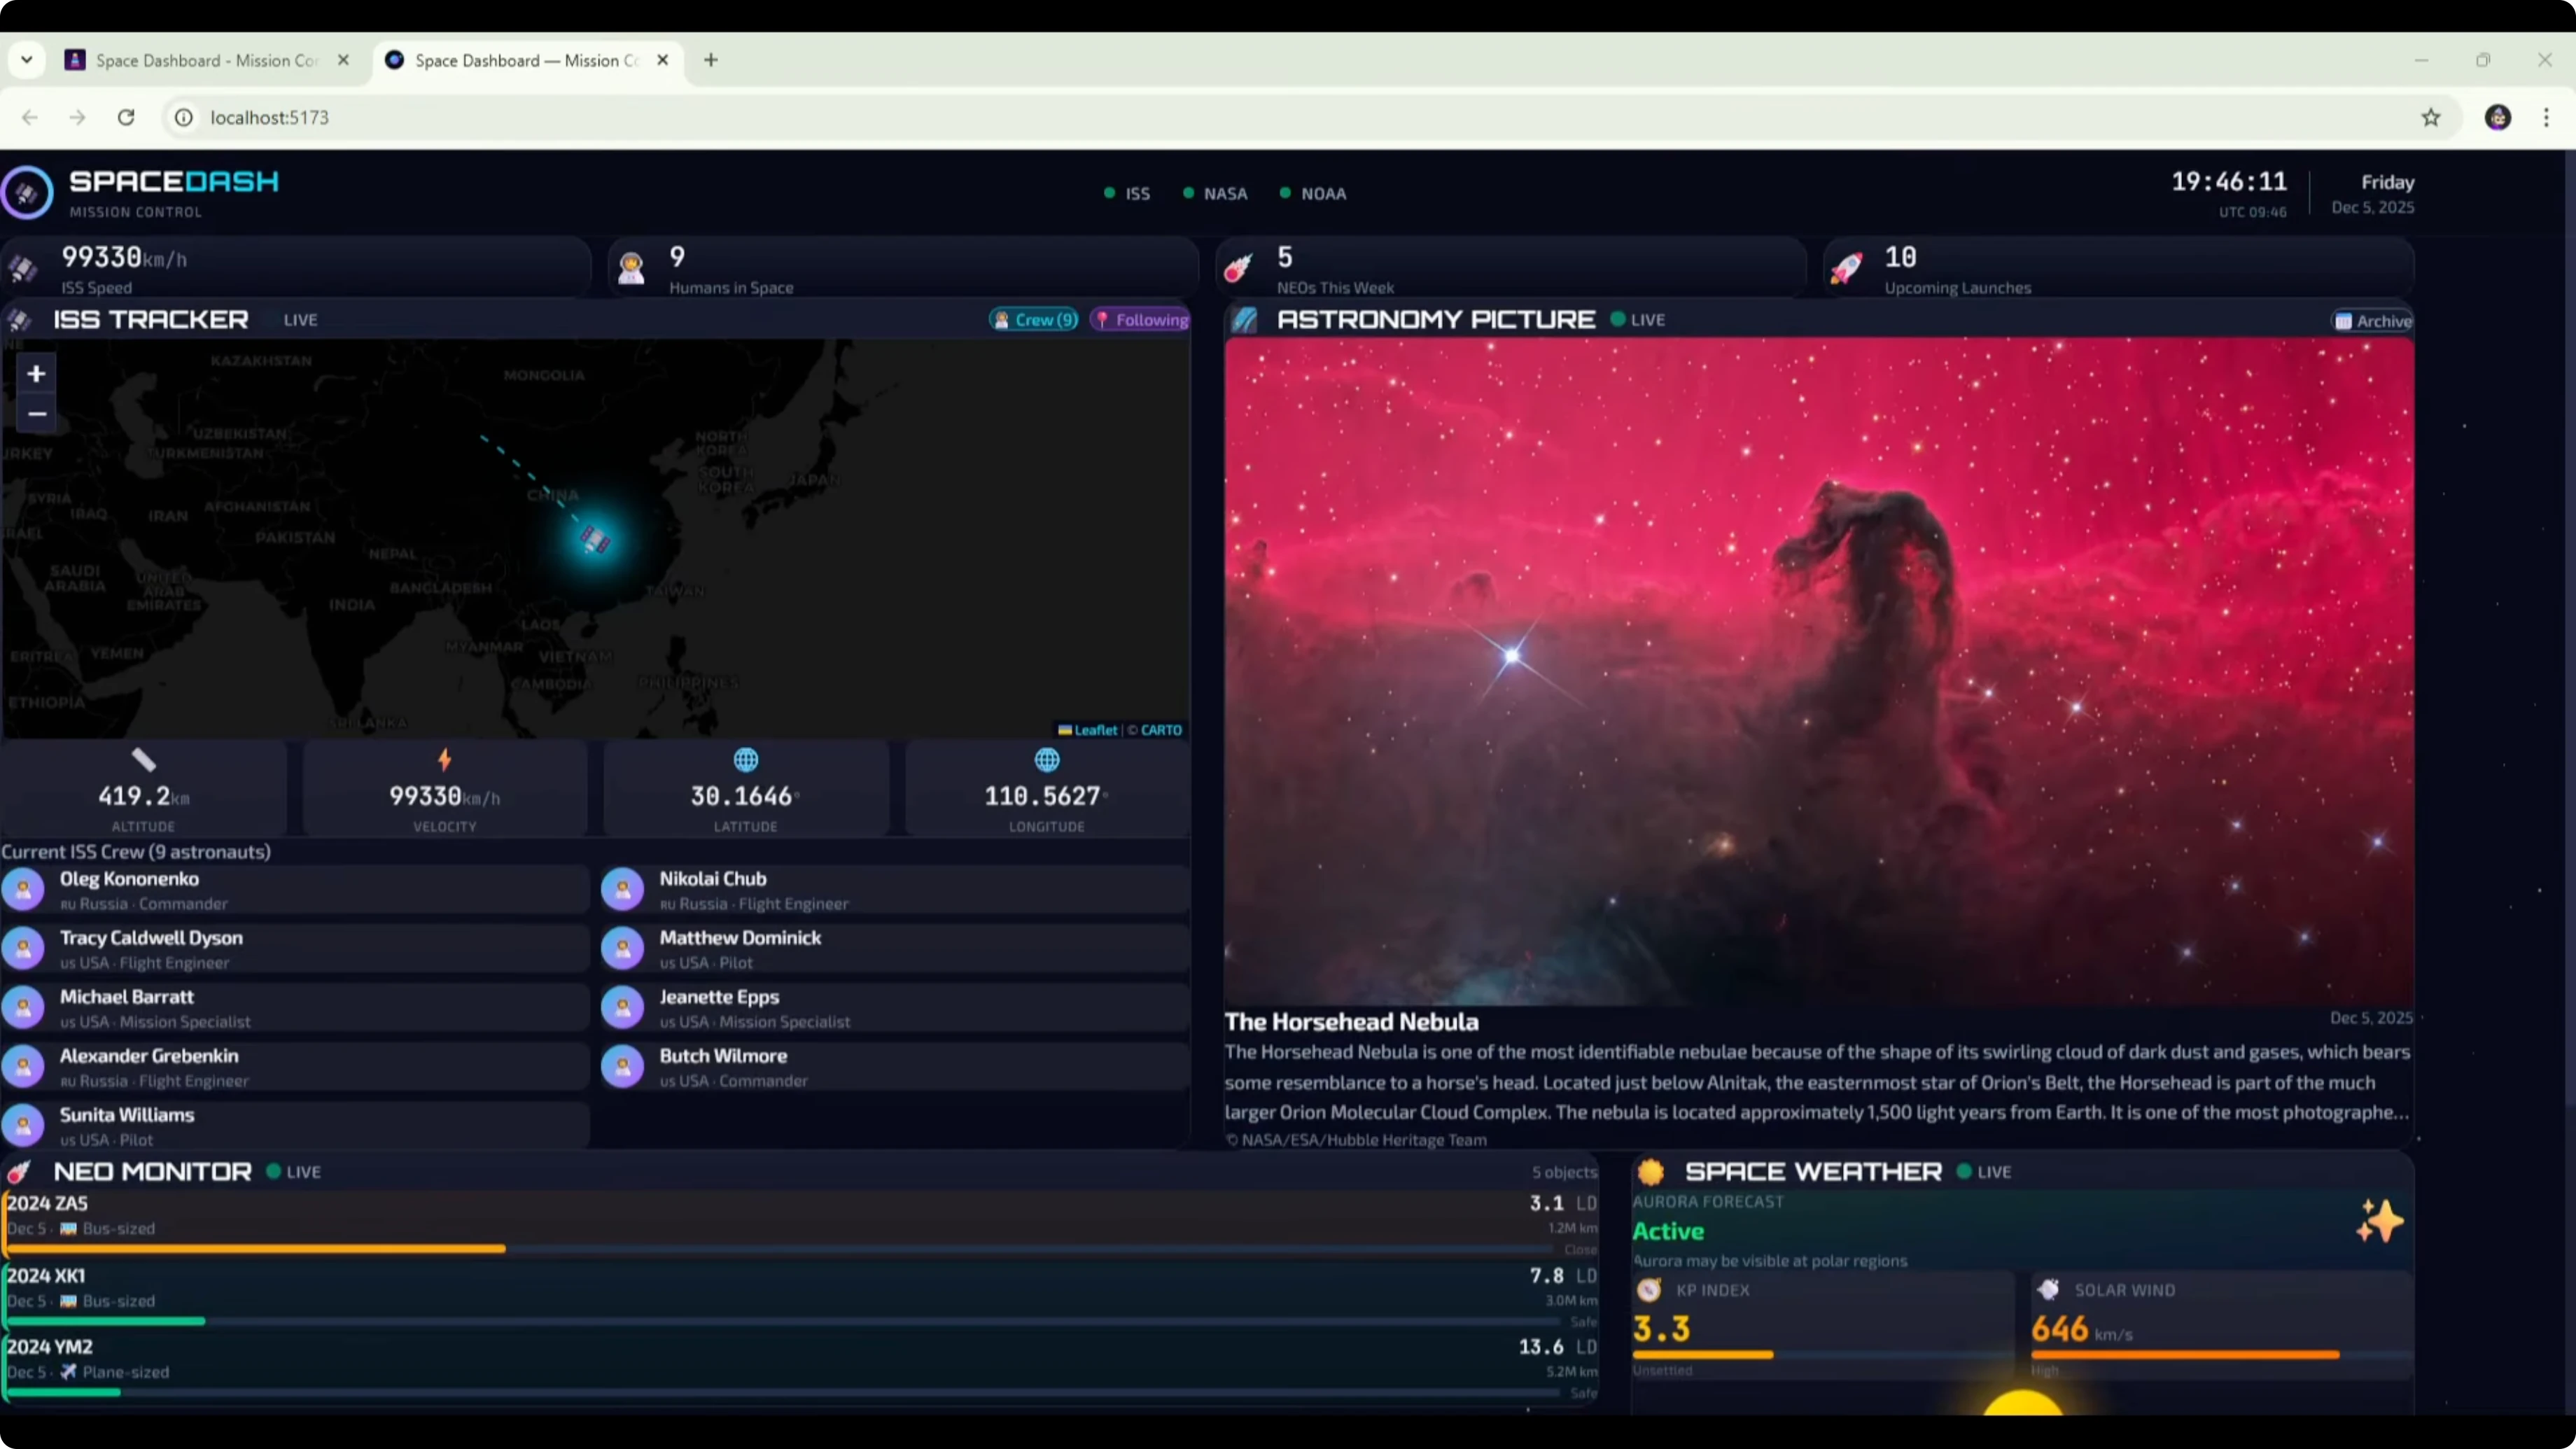
Task: Open a new browser tab
Action: click(x=711, y=60)
